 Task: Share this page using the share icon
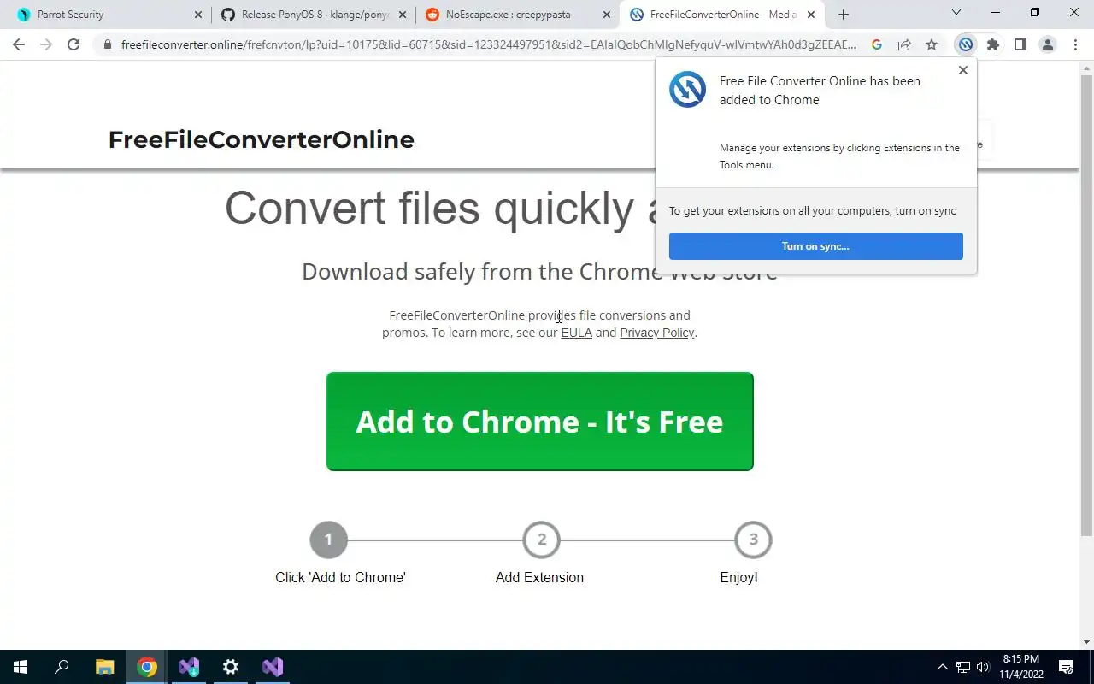tap(903, 44)
